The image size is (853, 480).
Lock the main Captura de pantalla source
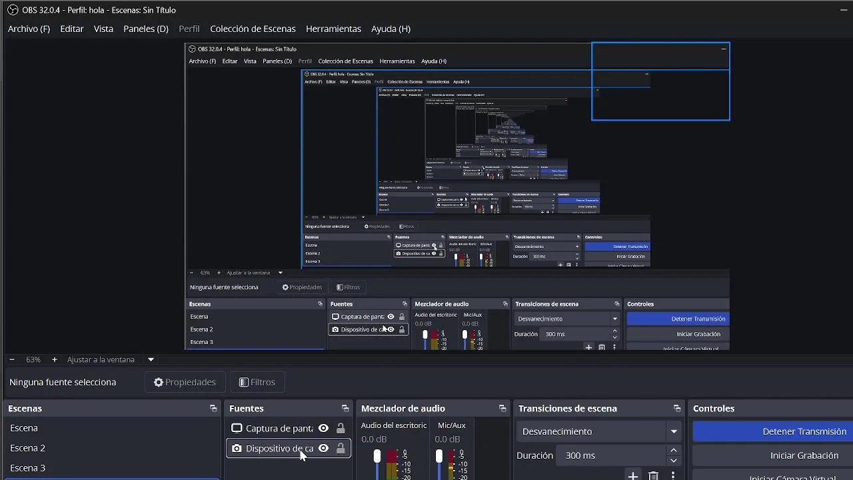341,429
